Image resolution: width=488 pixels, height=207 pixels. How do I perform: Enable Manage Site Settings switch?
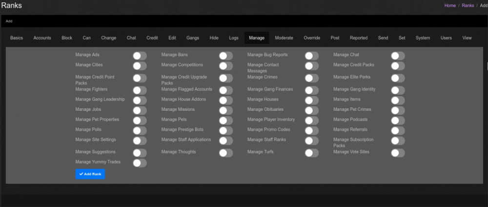click(140, 141)
